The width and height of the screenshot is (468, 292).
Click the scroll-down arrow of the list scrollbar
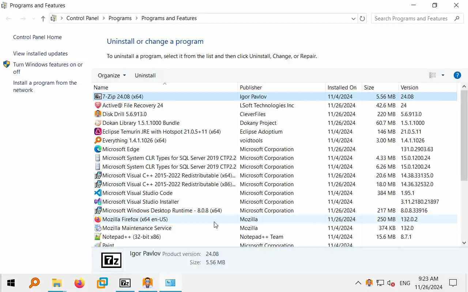(464, 243)
